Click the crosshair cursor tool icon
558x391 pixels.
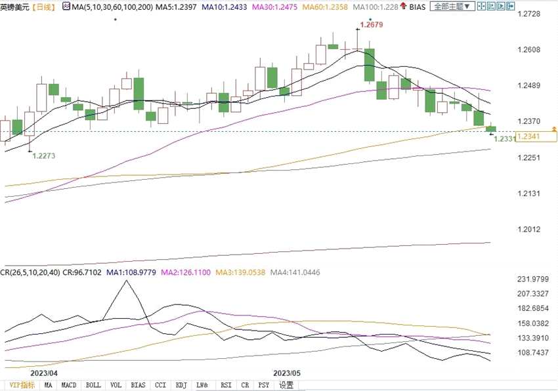point(481,6)
